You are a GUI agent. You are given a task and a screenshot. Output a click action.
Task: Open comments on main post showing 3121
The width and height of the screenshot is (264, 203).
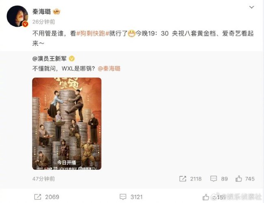(123, 197)
